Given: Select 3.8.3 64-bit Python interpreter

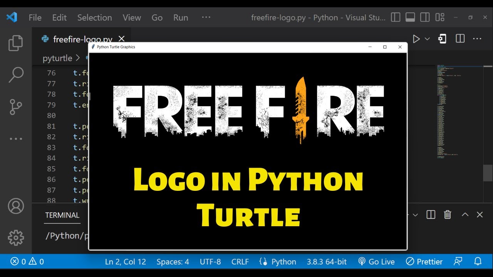Looking at the screenshot, I should pos(327,262).
